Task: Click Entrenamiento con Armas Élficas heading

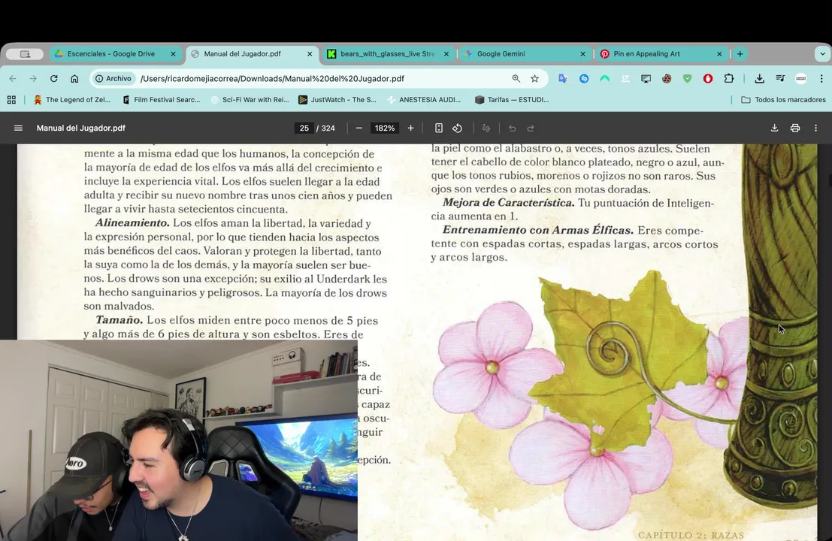Action: point(538,230)
